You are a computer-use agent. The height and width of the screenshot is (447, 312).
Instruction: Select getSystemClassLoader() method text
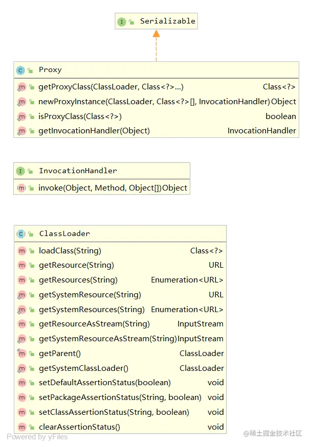[x=84, y=369]
